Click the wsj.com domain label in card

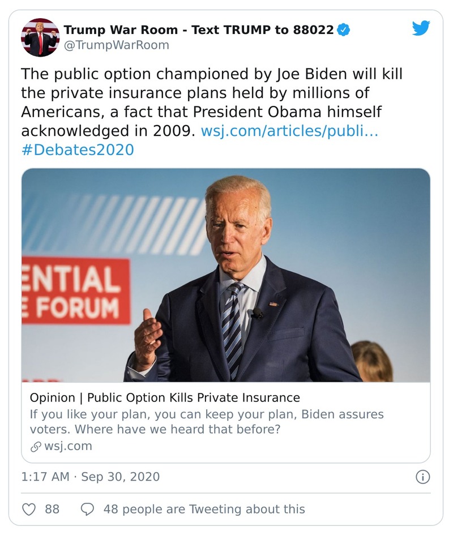[x=67, y=446]
